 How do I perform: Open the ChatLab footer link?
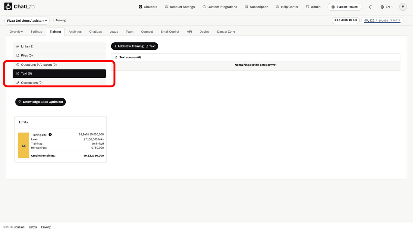click(x=19, y=227)
